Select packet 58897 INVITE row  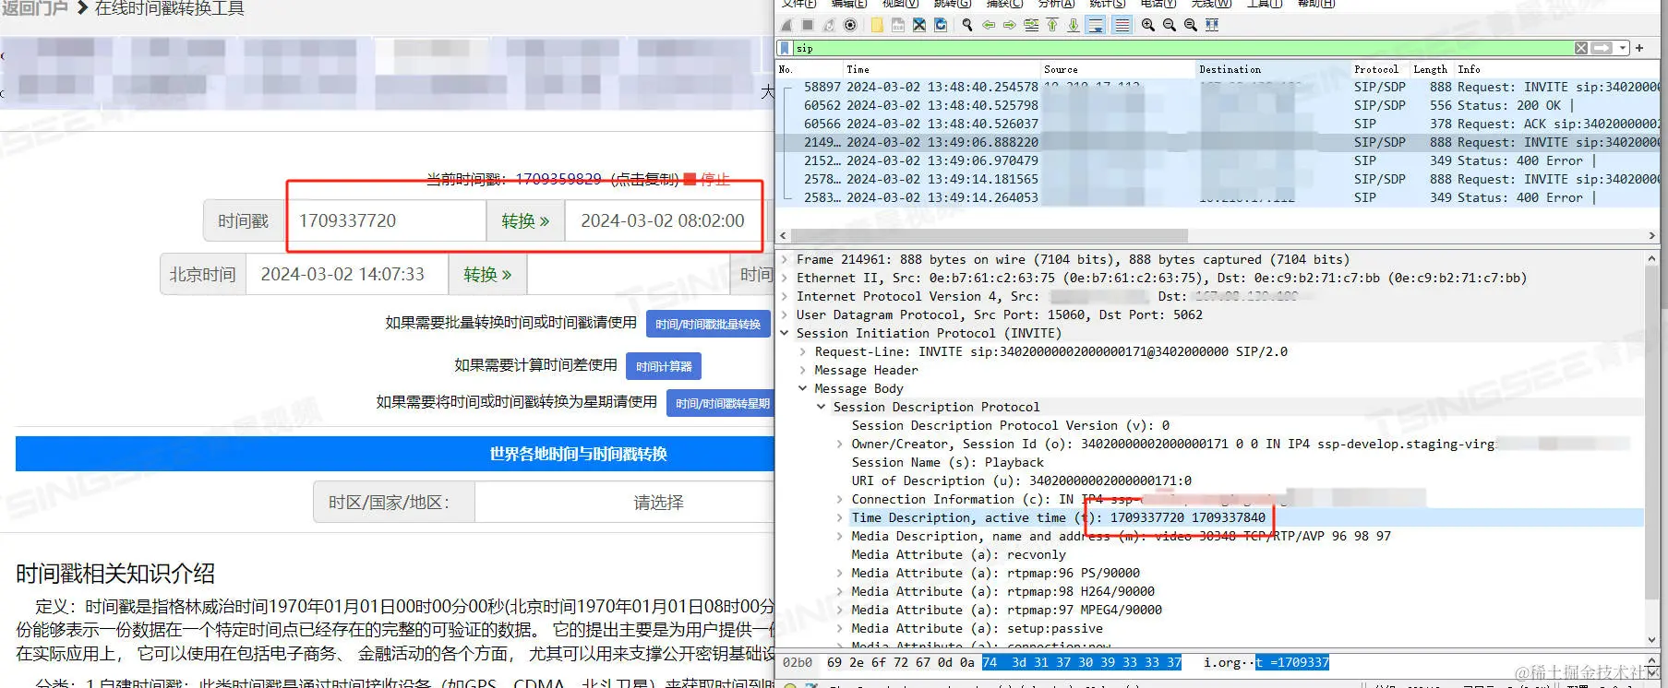(1218, 88)
